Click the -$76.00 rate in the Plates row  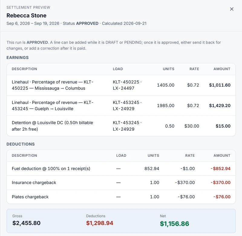point(186,197)
